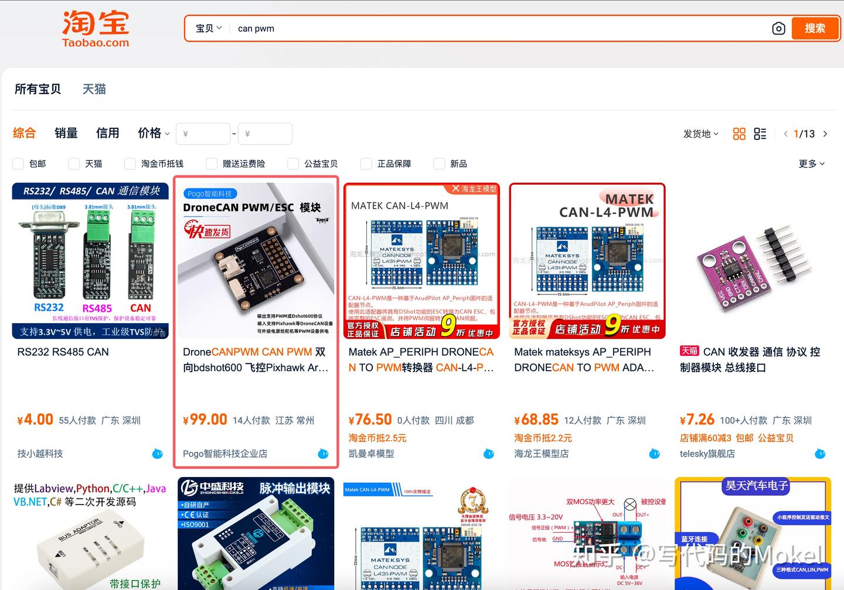The image size is (844, 590).
Task: Enable the 包邮 free shipping filter
Action: 18,164
